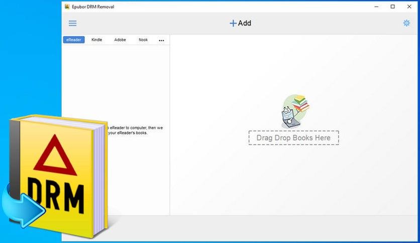Switch to the Kindle tab

pyautogui.click(x=96, y=40)
